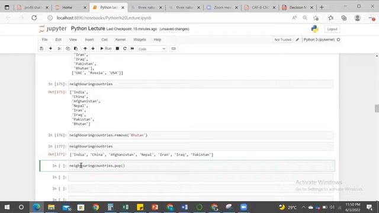Open the Kernel menu
Screen dimensions: 379x213
[120, 40]
